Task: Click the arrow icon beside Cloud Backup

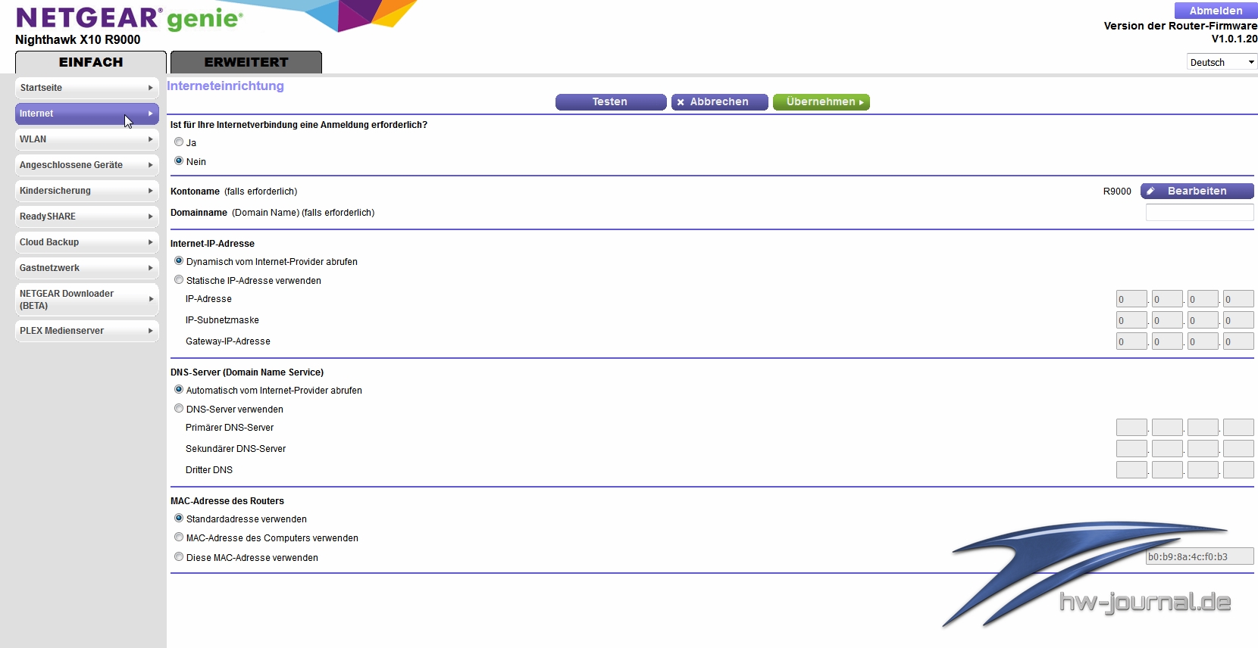Action: (x=150, y=242)
